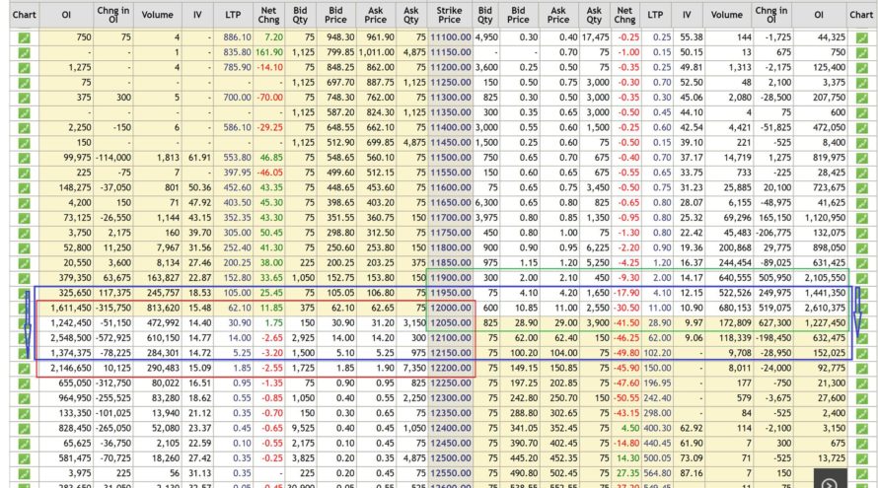Open call-side chart icon for strike 11100.00
The image size is (878, 488).
[x=24, y=37]
